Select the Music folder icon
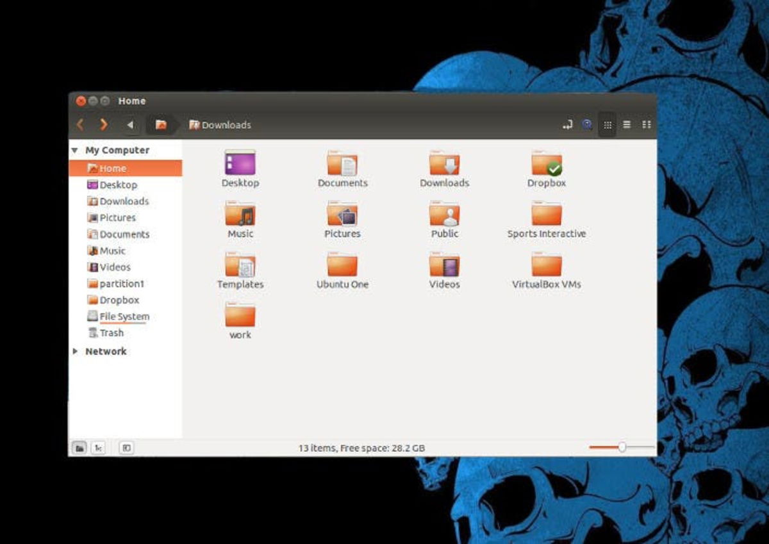The width and height of the screenshot is (769, 544). 240,213
